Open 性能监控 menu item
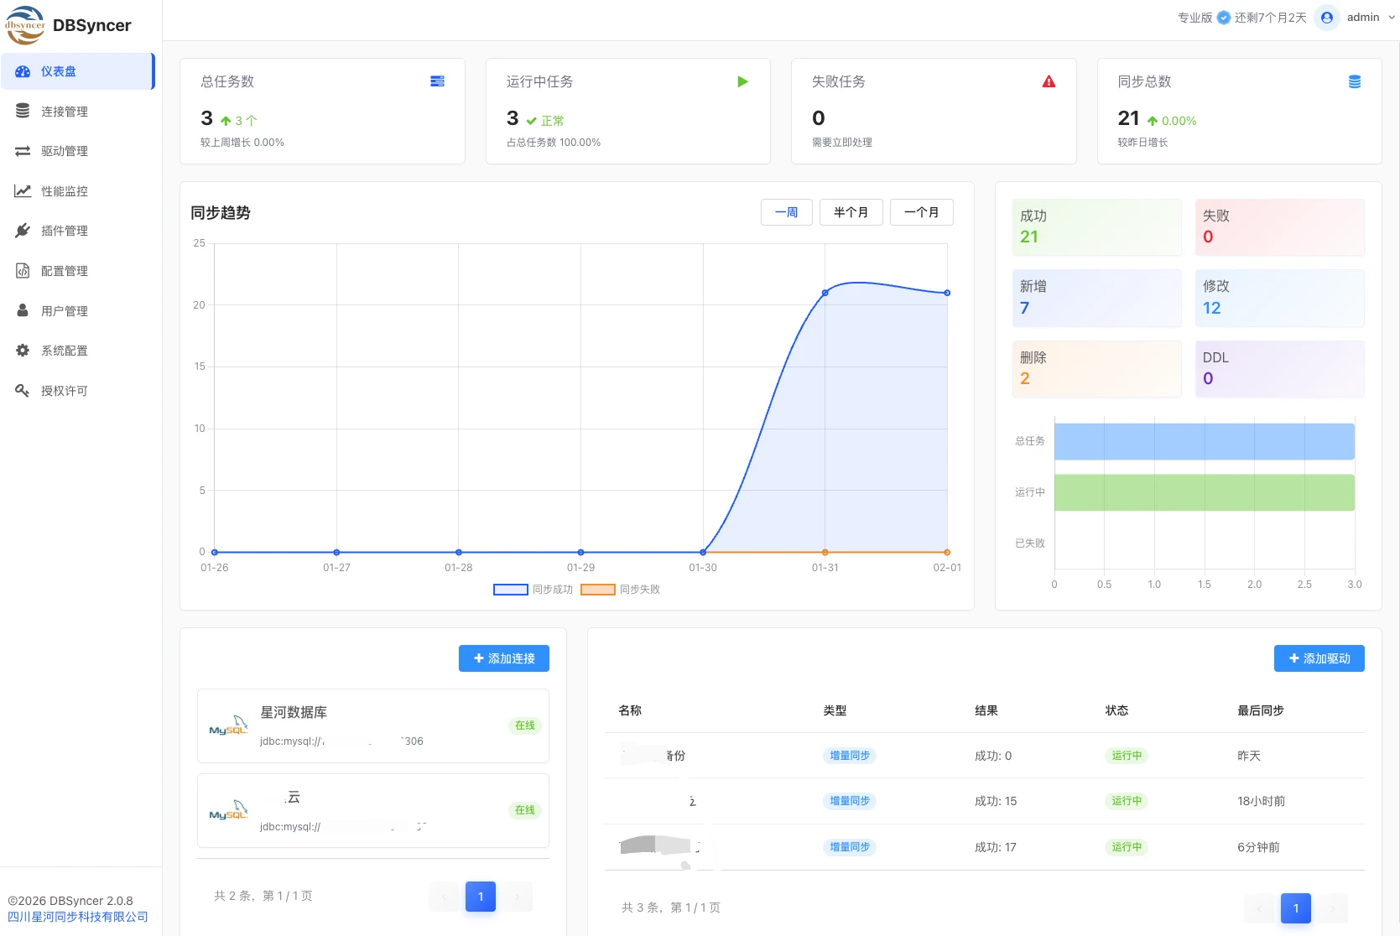The height and width of the screenshot is (936, 1400). pos(77,191)
